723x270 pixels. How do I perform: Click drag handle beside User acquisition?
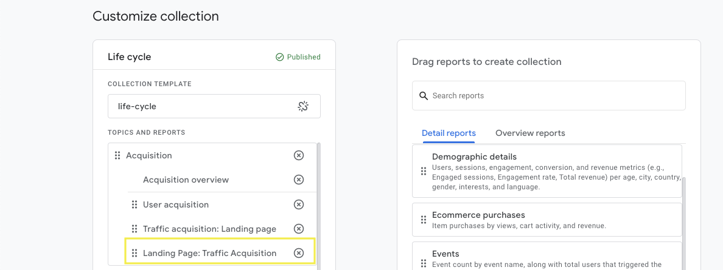pos(134,204)
